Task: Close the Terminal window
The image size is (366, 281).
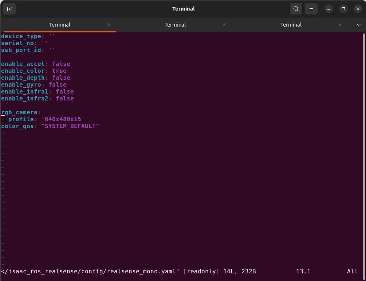Action: pyautogui.click(x=358, y=9)
